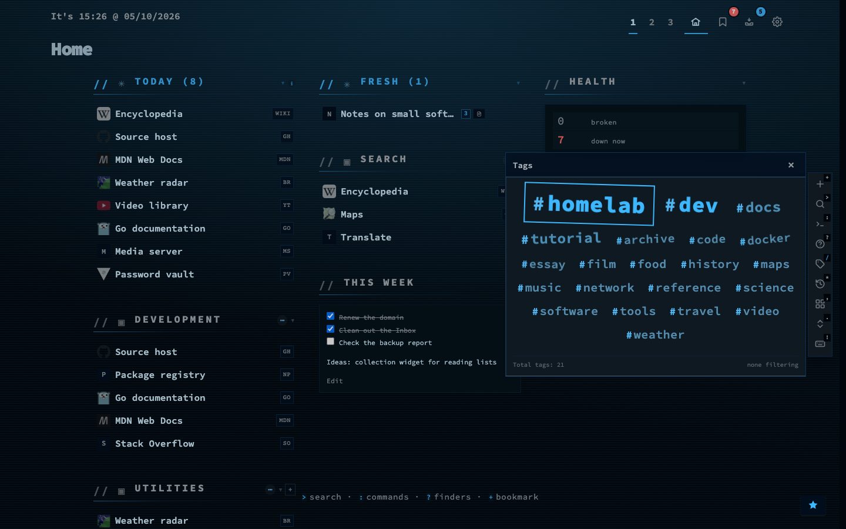The width and height of the screenshot is (846, 529).
Task: Show keyboard shortcuts via keyboard icon
Action: [x=820, y=344]
